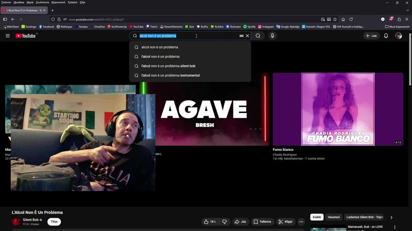The height and width of the screenshot is (231, 412).
Task: Open the Sivuhistoria menu
Action: pos(42,2)
